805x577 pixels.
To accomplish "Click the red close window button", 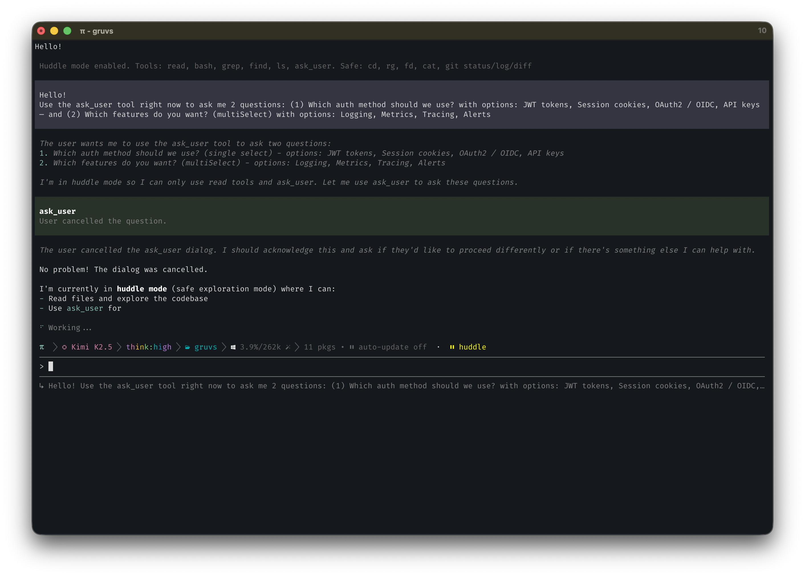I will [x=41, y=31].
